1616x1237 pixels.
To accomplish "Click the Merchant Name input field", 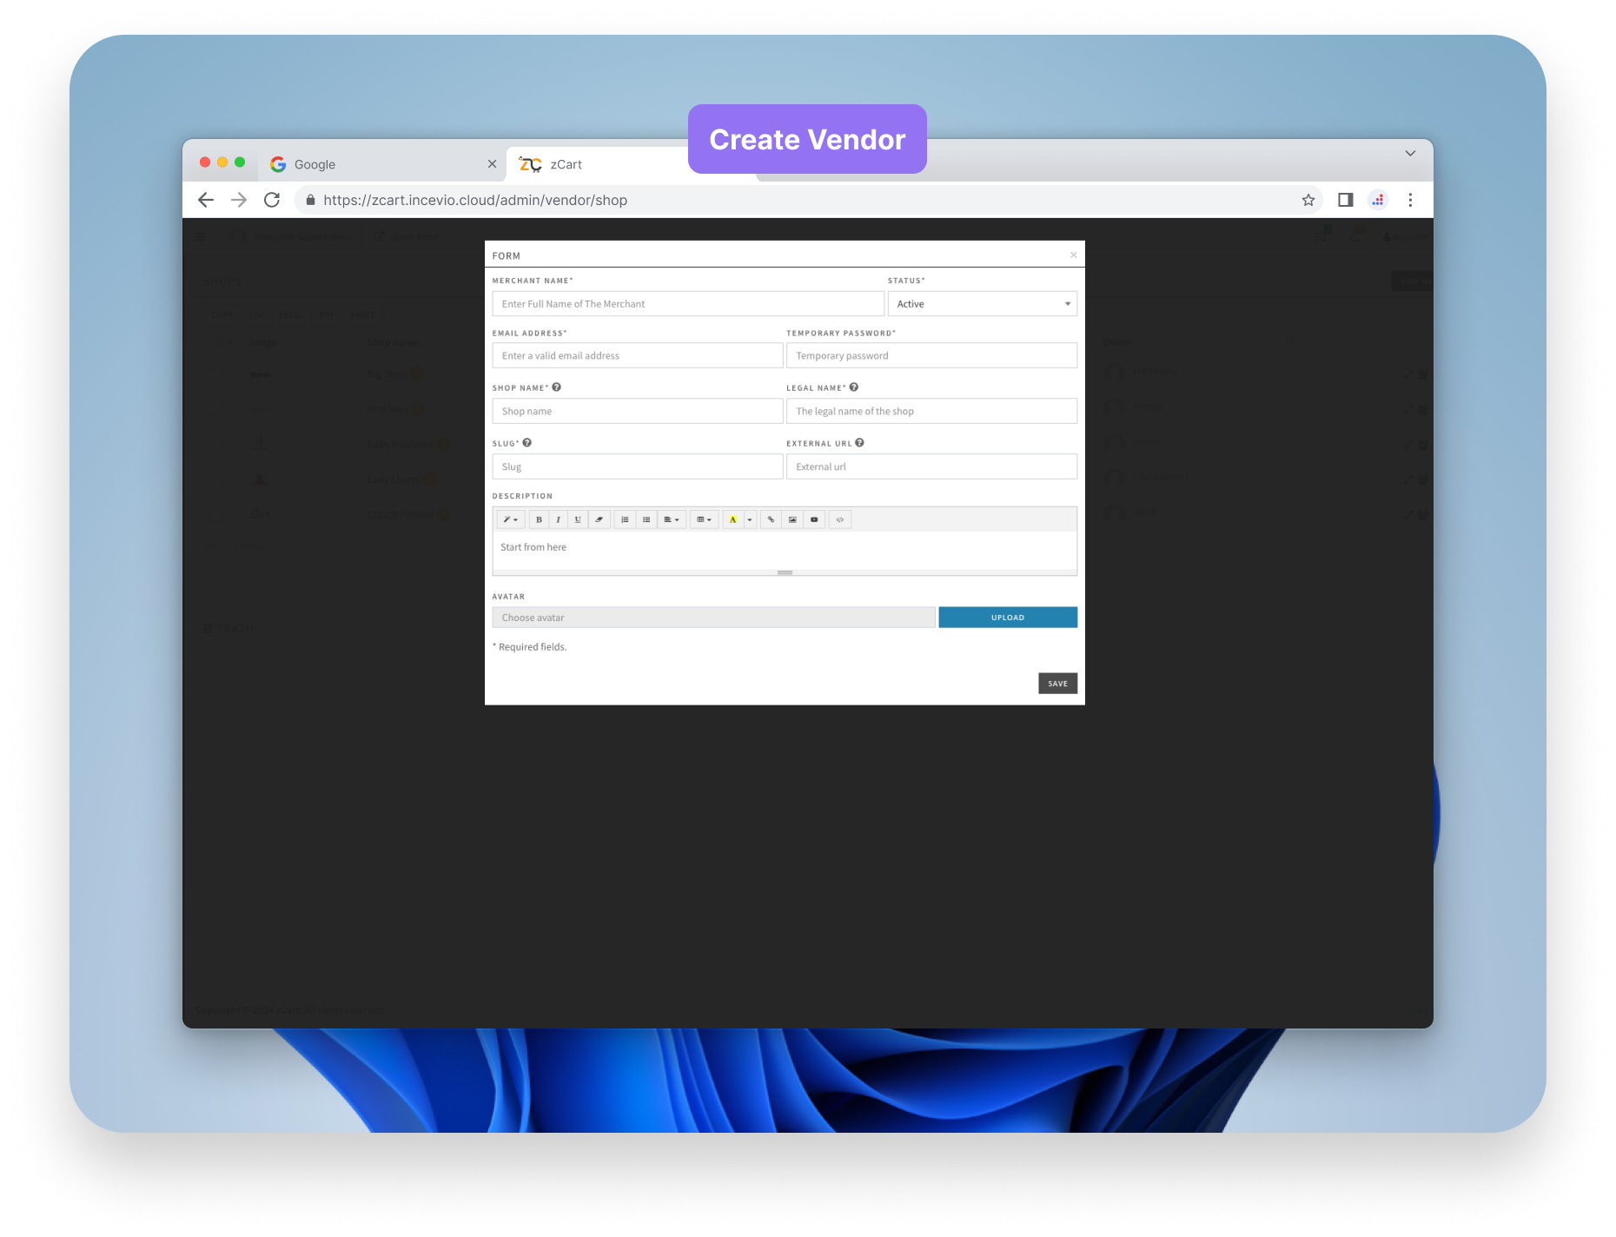I will click(687, 304).
